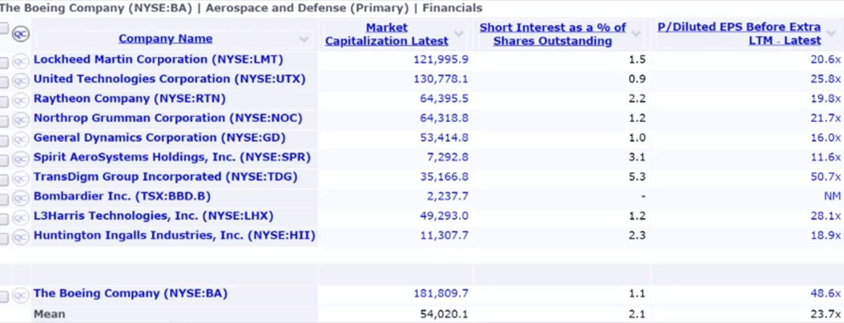The height and width of the screenshot is (323, 844).
Task: Click the QC icon beside Bombardier Inc.
Action: click(x=20, y=198)
